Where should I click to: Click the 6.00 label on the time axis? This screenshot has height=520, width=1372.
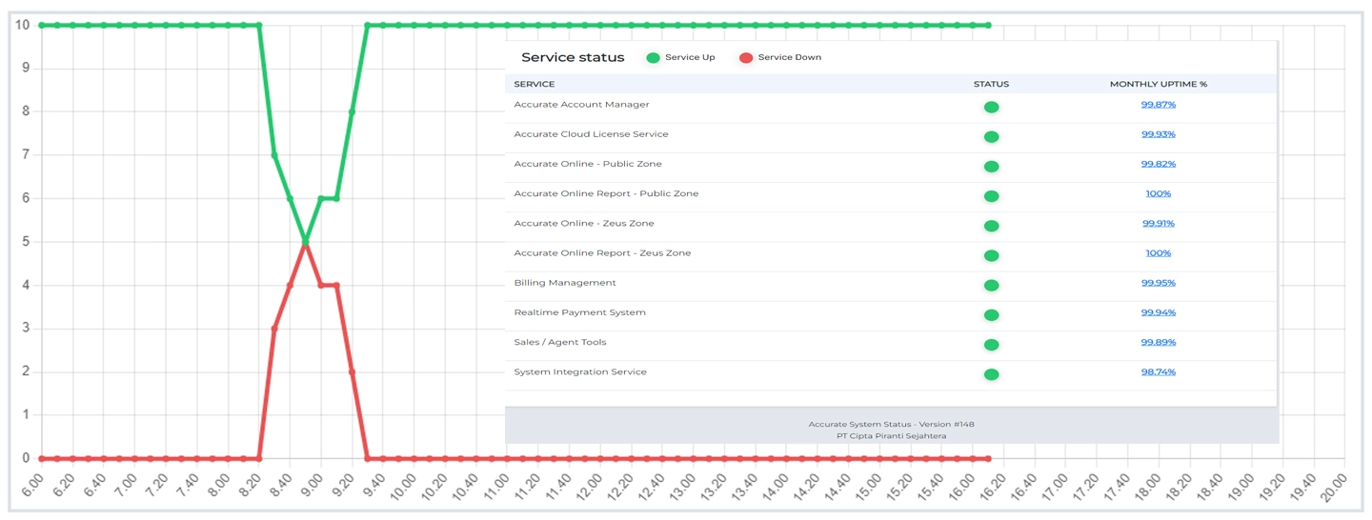pyautogui.click(x=31, y=486)
